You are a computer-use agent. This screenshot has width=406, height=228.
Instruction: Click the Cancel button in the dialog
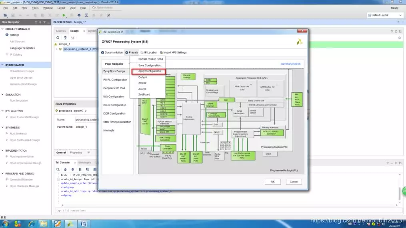pos(294,182)
